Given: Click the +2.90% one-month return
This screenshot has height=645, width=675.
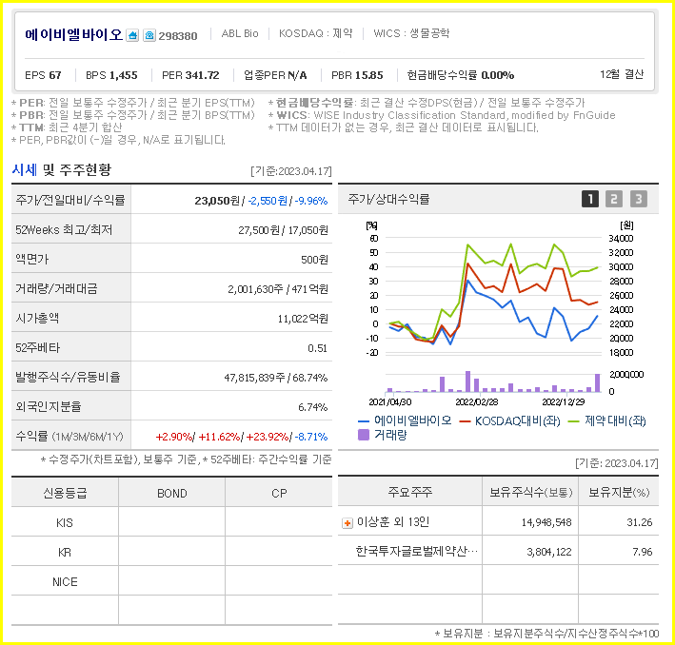Looking at the screenshot, I should tap(174, 437).
